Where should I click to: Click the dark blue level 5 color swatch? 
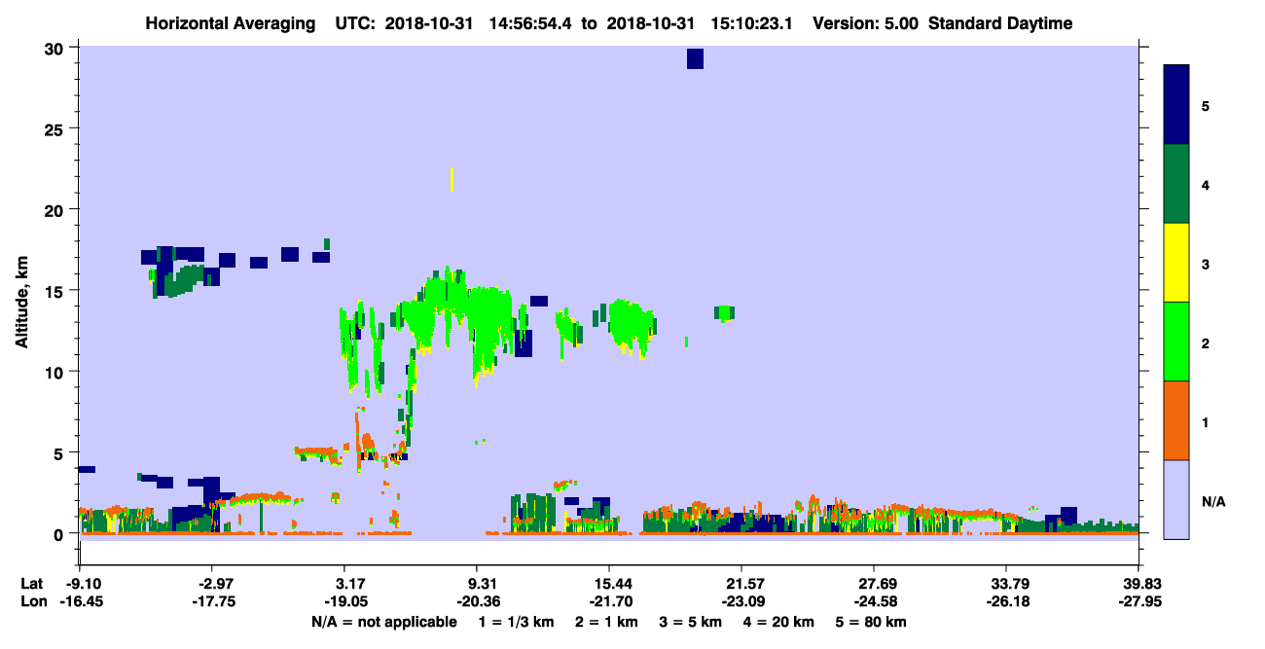coord(1176,105)
